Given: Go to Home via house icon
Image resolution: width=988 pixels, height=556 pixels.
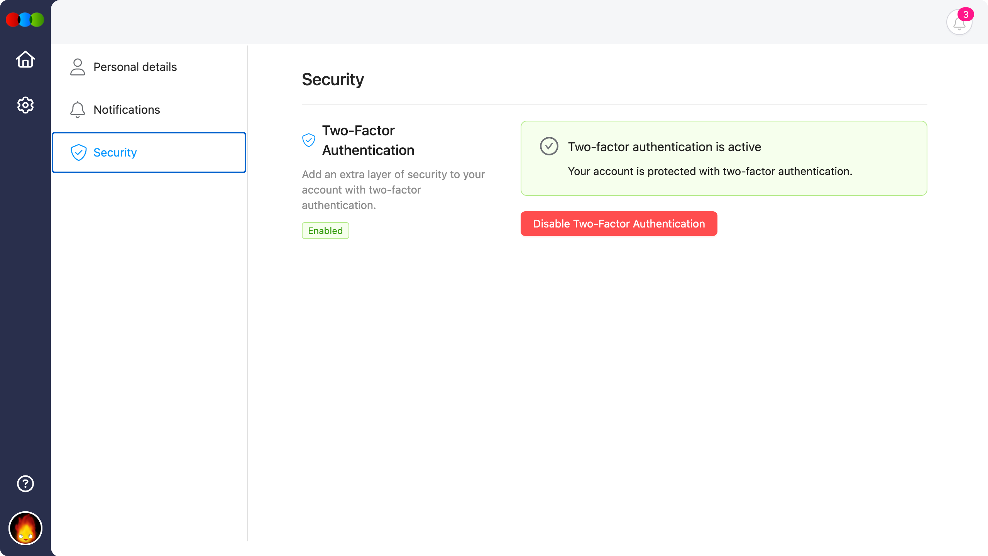Looking at the screenshot, I should click(x=25, y=59).
